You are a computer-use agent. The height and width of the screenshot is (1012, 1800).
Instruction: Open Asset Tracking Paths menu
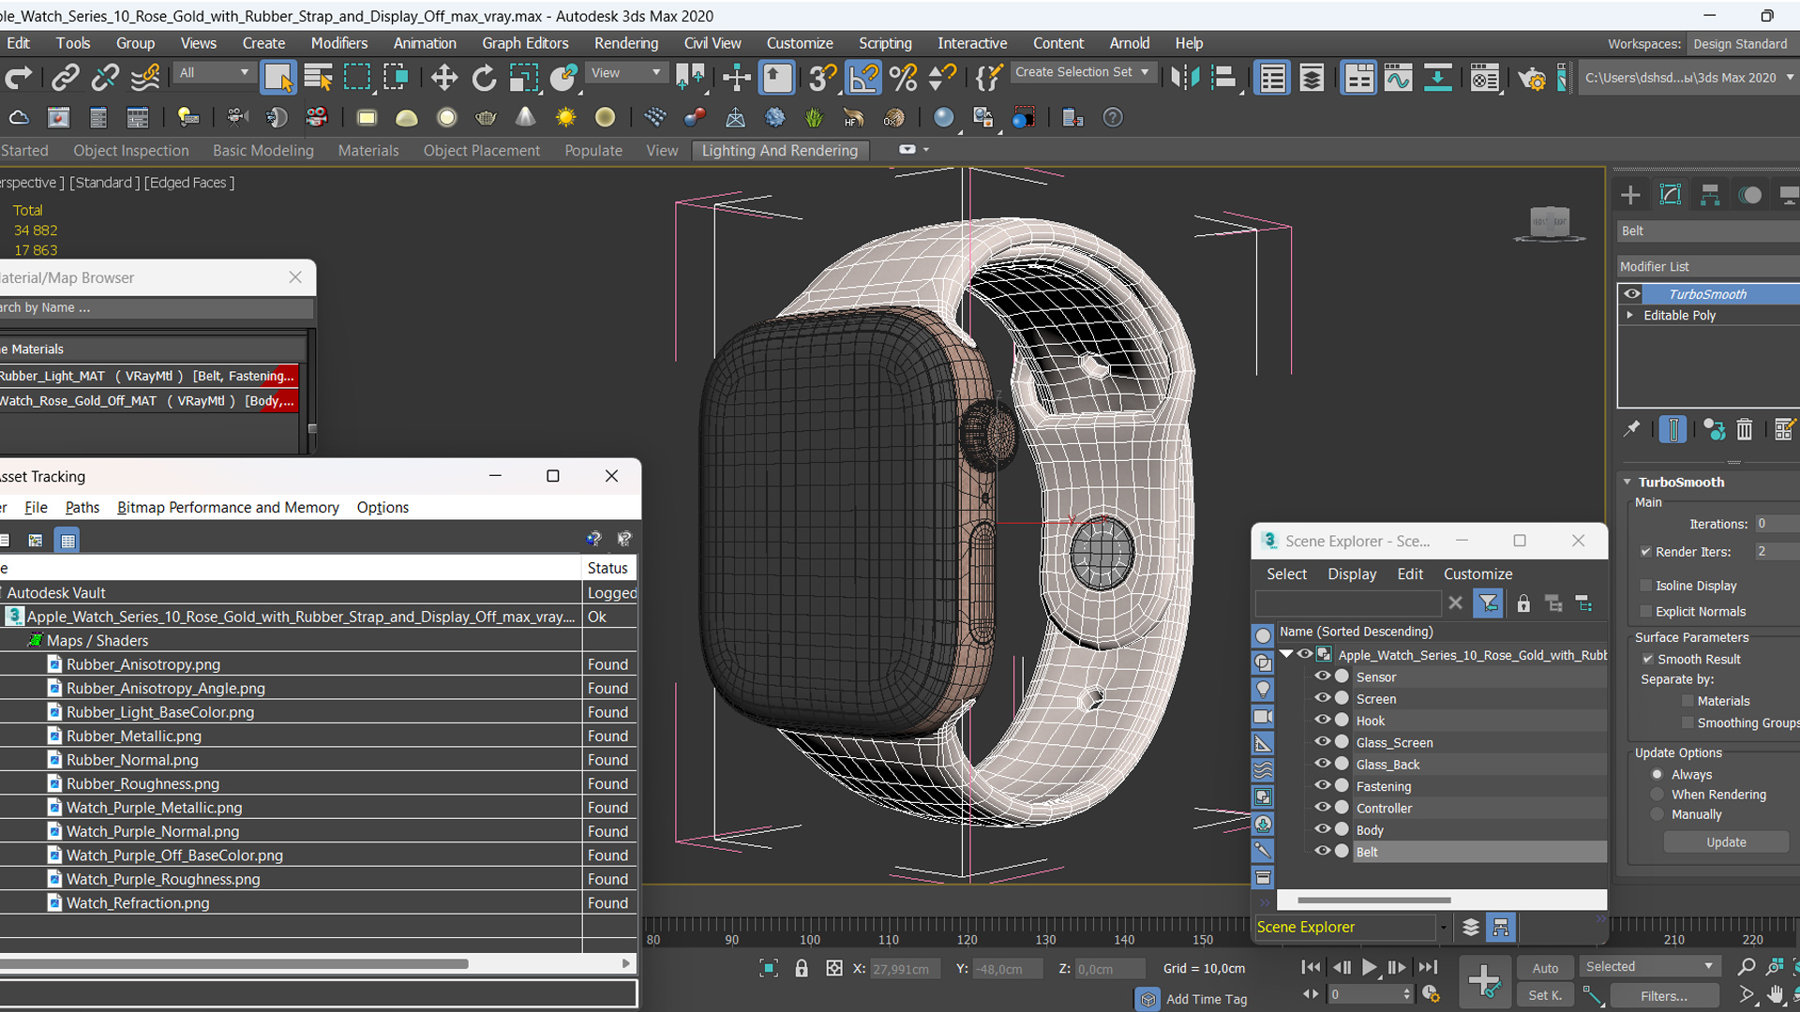[82, 507]
